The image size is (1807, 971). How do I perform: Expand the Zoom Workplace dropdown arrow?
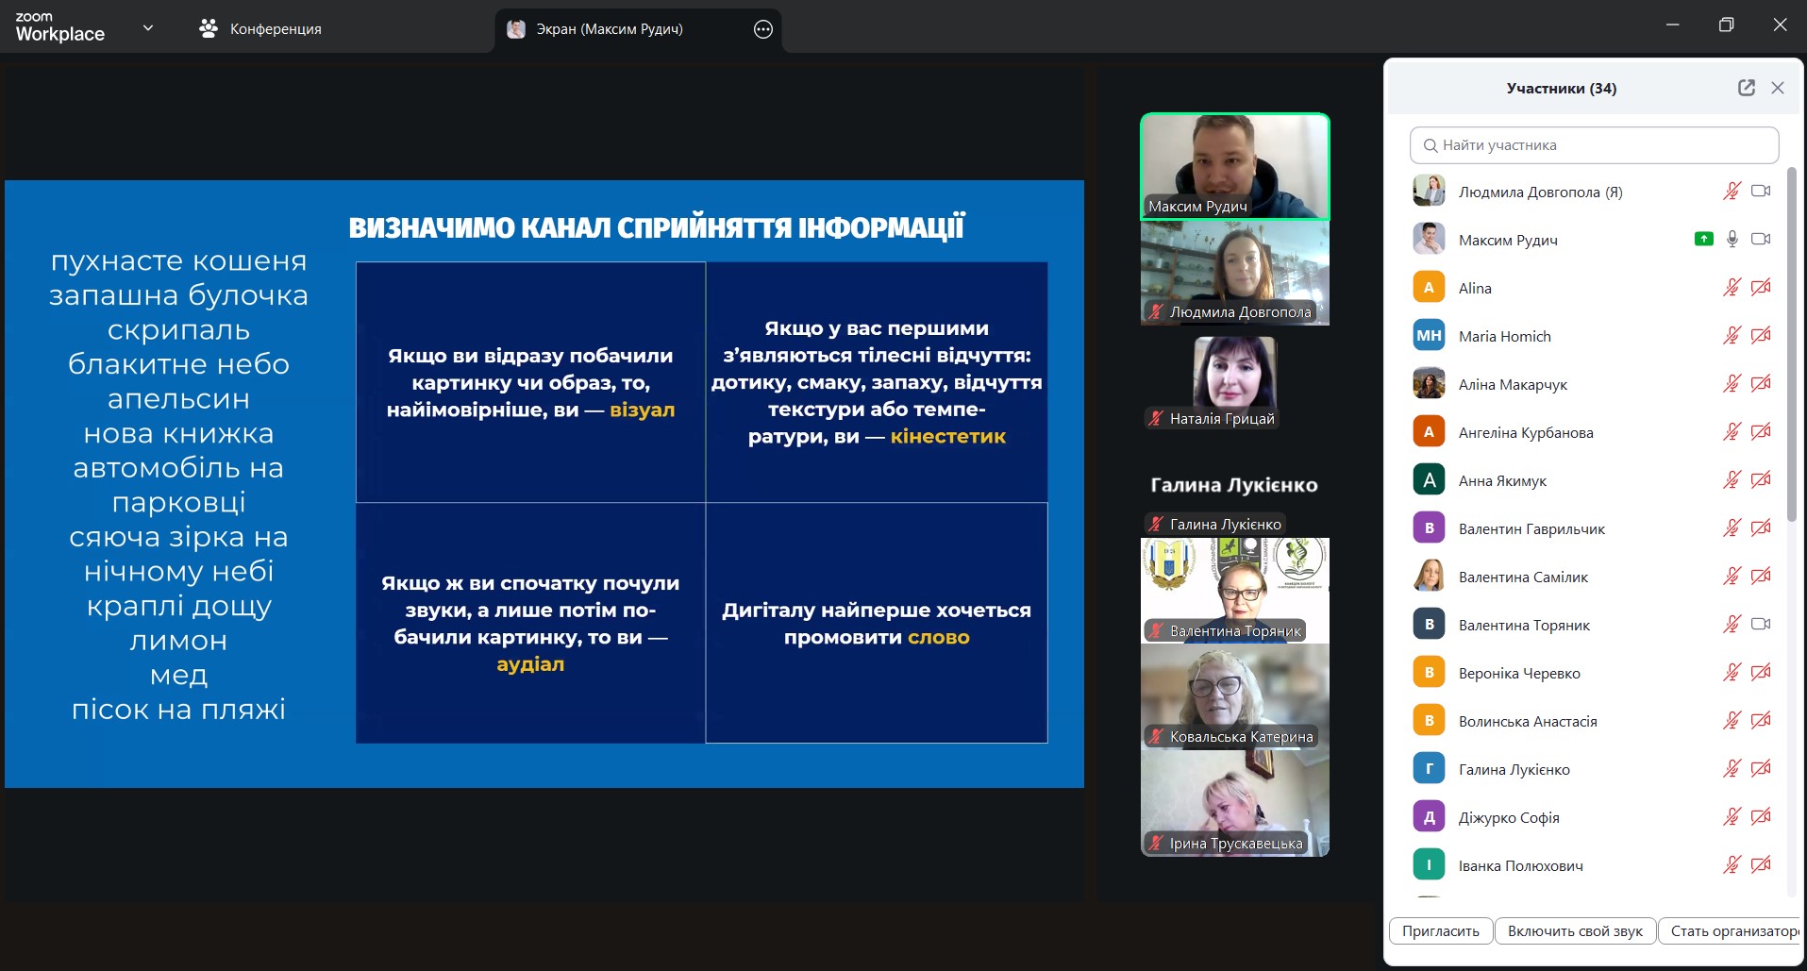148,28
